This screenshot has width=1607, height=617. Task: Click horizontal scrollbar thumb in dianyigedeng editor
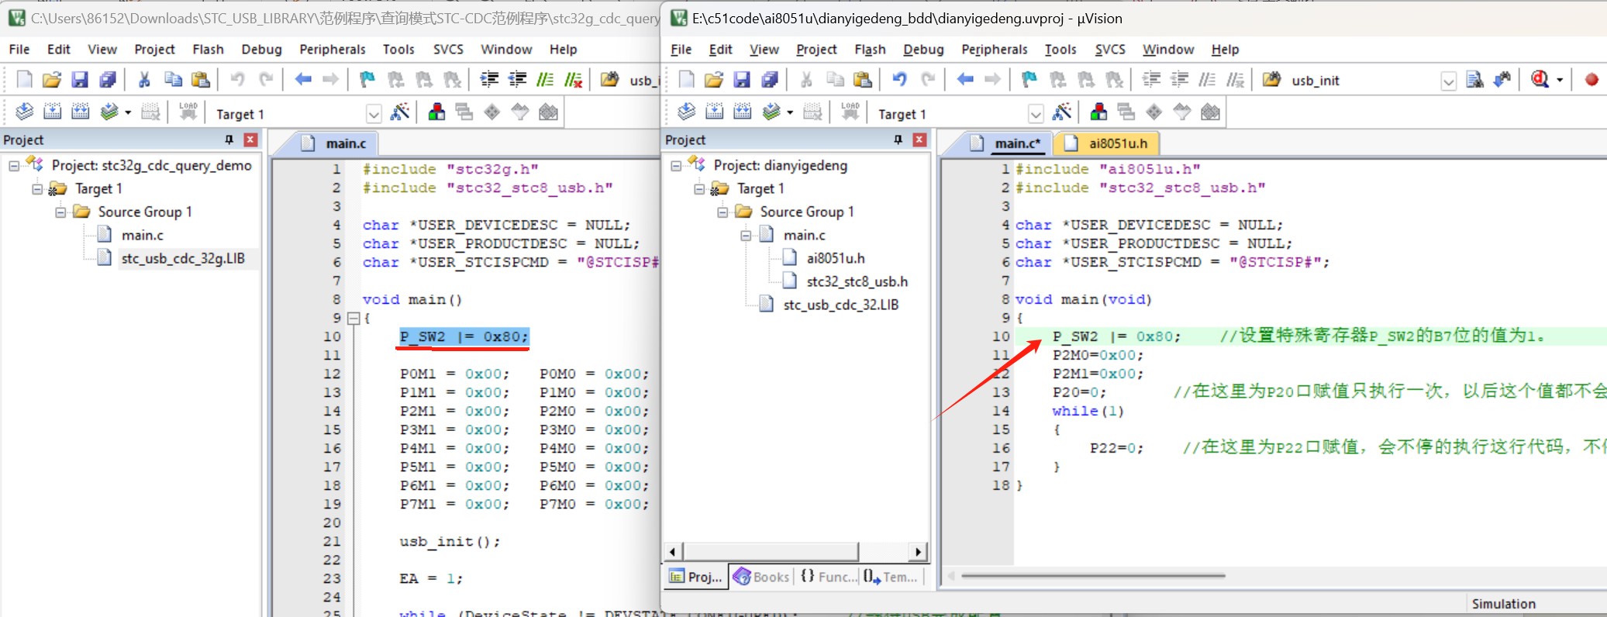1093,576
